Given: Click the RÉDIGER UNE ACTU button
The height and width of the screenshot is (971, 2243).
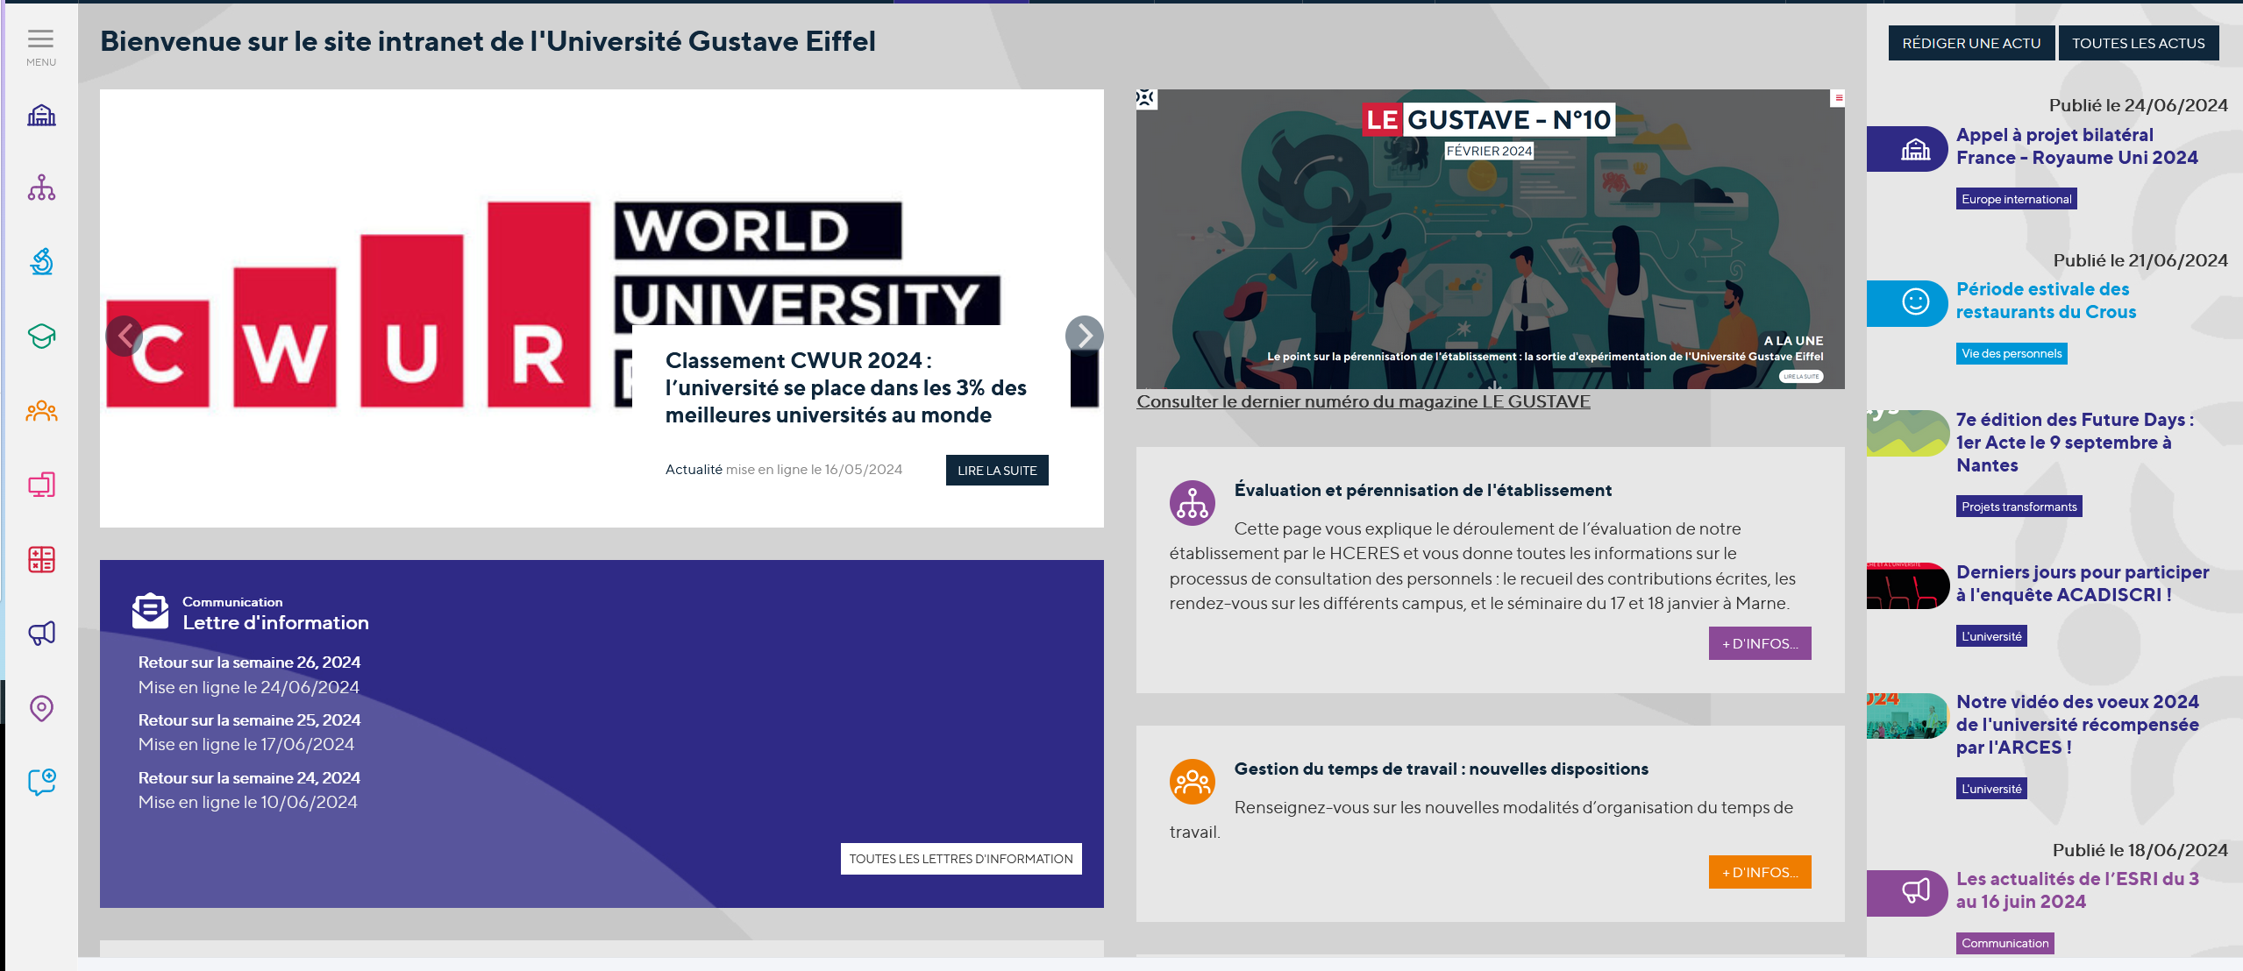Looking at the screenshot, I should [x=1970, y=43].
